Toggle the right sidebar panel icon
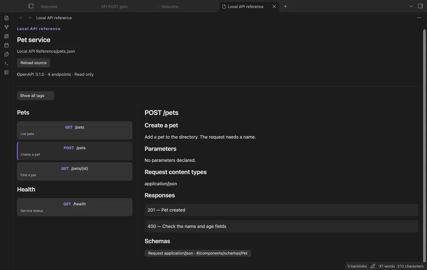The height and width of the screenshot is (270, 427). [420, 6]
